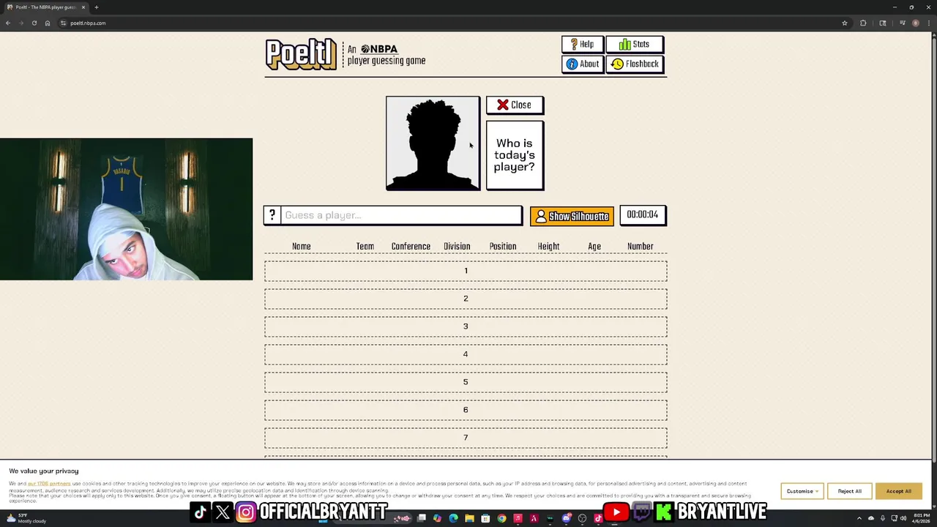The width and height of the screenshot is (937, 527).
Task: Click the Name column header
Action: tap(302, 247)
